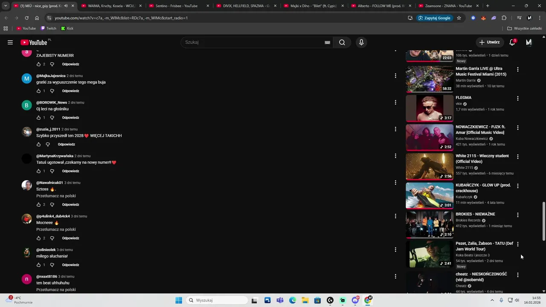Open the @Nawalnicak01 channel name link

(49, 182)
